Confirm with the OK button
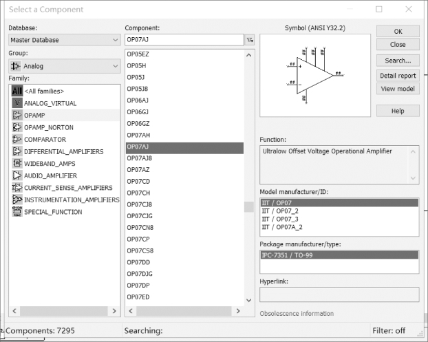 coord(398,32)
